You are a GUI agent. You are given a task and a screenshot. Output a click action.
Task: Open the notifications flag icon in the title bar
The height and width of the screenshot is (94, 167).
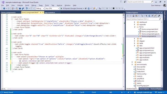tap(121, 2)
